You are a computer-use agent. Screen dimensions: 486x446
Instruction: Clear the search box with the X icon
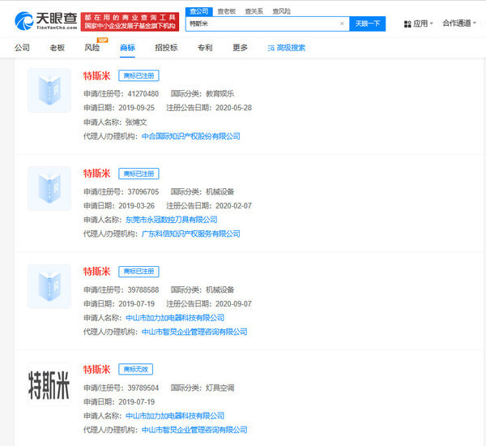point(342,24)
